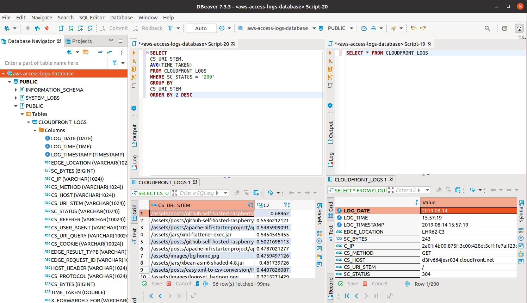This screenshot has width=527, height=303.
Task: Click first-page icon below Script-20 results
Action: point(150,296)
